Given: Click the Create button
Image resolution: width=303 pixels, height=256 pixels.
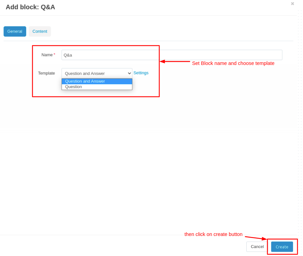Looking at the screenshot, I should tap(282, 247).
